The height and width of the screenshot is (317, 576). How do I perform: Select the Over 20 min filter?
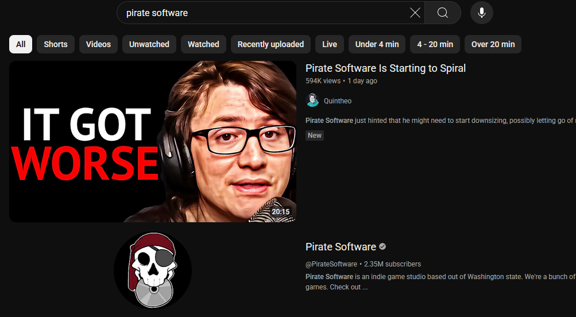pyautogui.click(x=493, y=44)
